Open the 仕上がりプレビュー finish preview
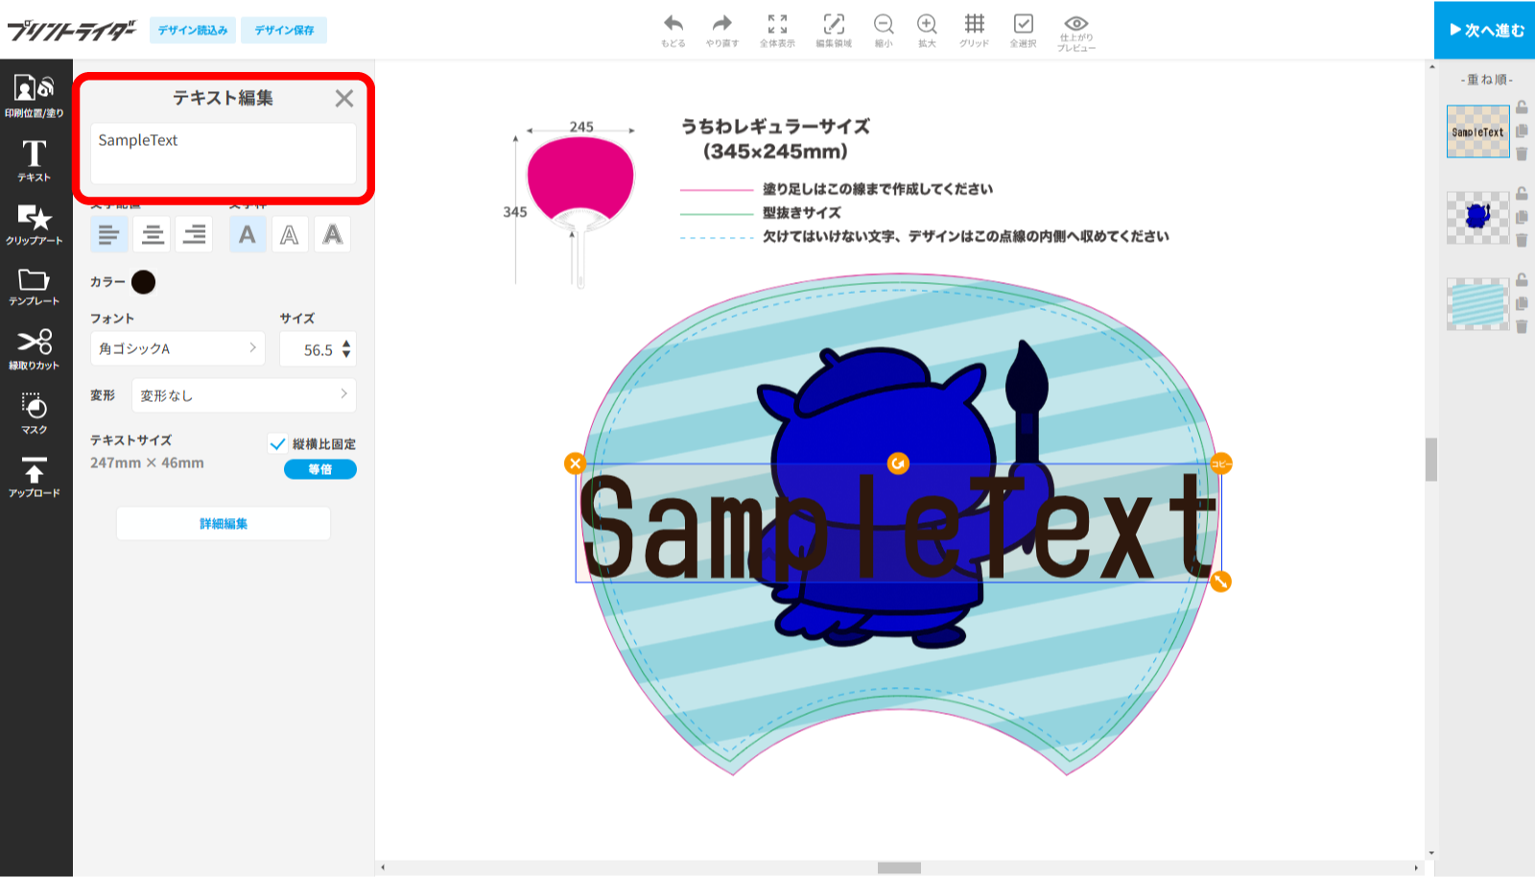This screenshot has width=1535, height=878. coord(1076,33)
